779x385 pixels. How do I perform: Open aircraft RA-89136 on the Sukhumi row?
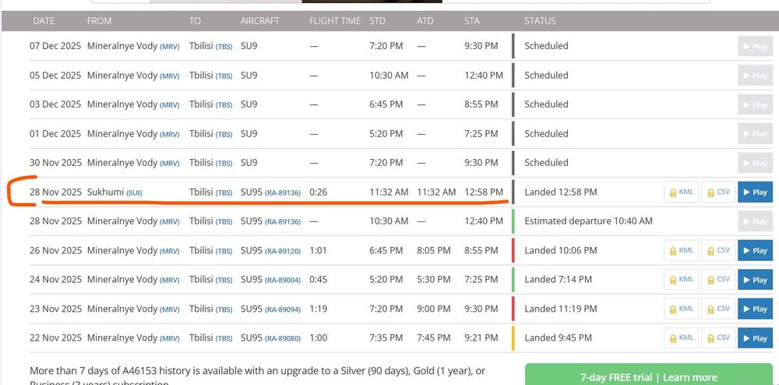click(283, 192)
